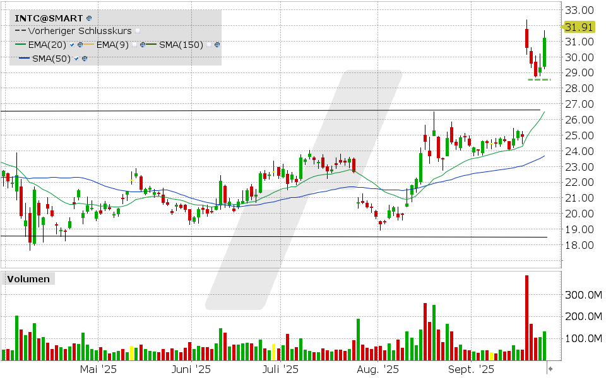
Task: Open SMA(150) indicator settings icon
Action: click(217, 45)
